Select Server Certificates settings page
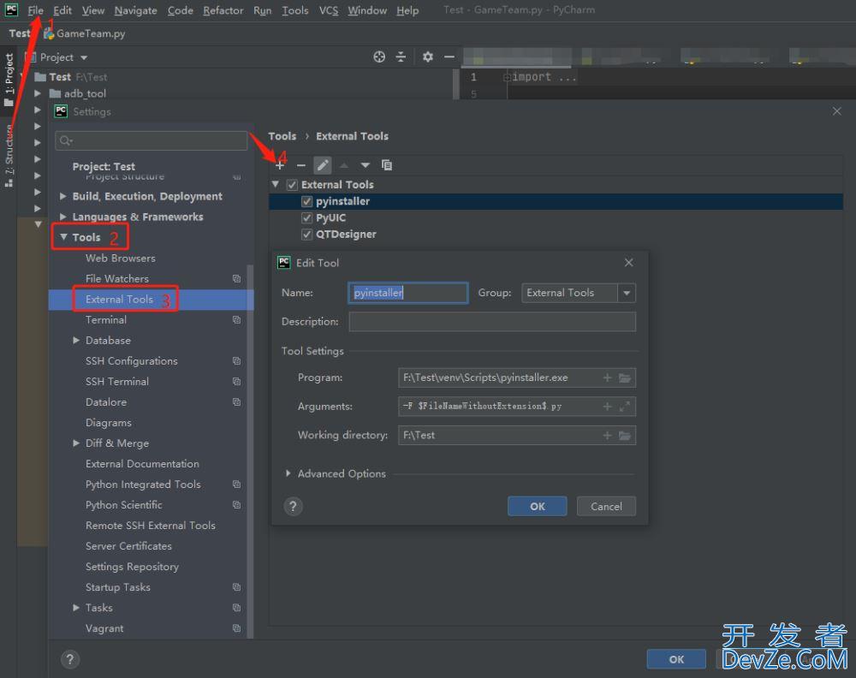This screenshot has width=856, height=678. [x=128, y=546]
